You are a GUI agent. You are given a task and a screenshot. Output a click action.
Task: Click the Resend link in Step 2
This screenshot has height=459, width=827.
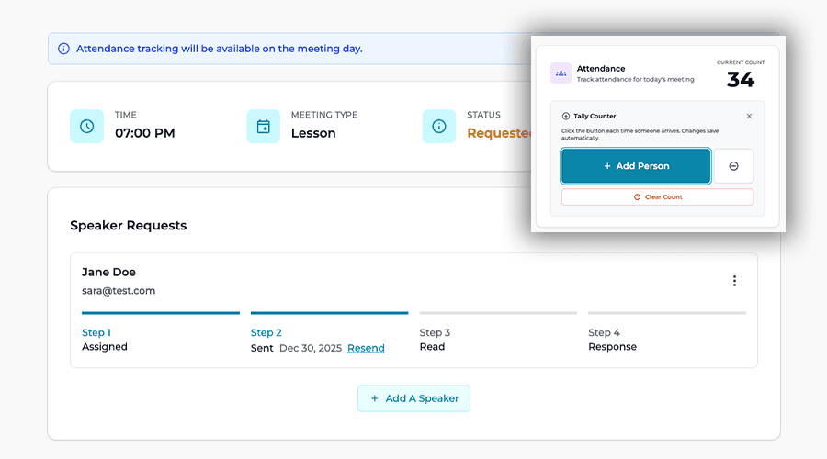coord(366,348)
